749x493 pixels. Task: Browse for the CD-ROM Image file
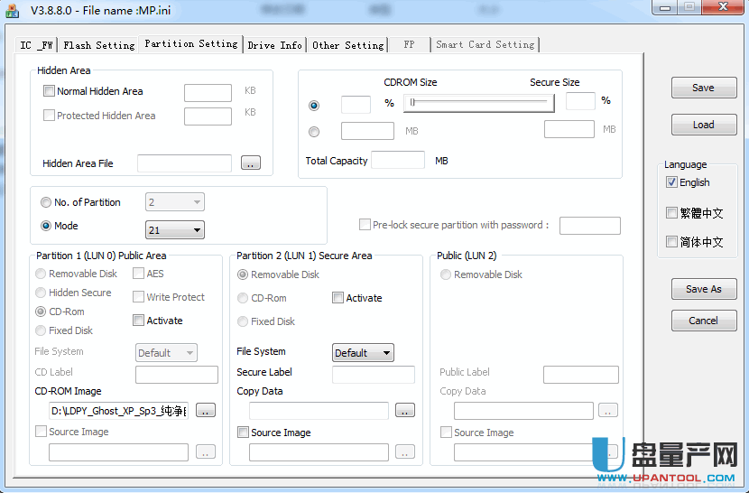(206, 411)
